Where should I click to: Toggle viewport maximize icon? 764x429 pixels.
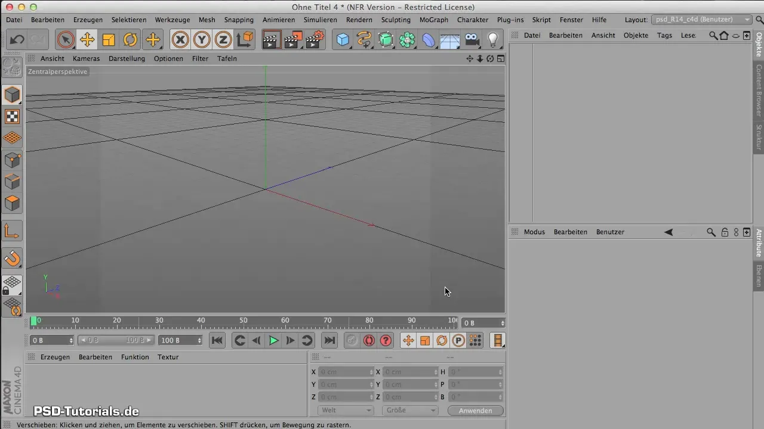pyautogui.click(x=500, y=58)
